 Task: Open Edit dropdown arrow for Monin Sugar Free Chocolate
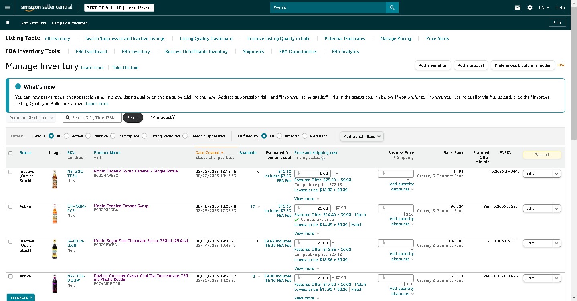pos(557,243)
